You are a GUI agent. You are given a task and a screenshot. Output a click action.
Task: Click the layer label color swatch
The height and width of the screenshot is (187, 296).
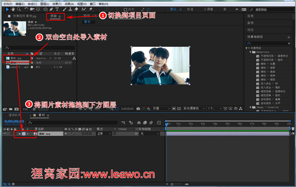(24, 134)
